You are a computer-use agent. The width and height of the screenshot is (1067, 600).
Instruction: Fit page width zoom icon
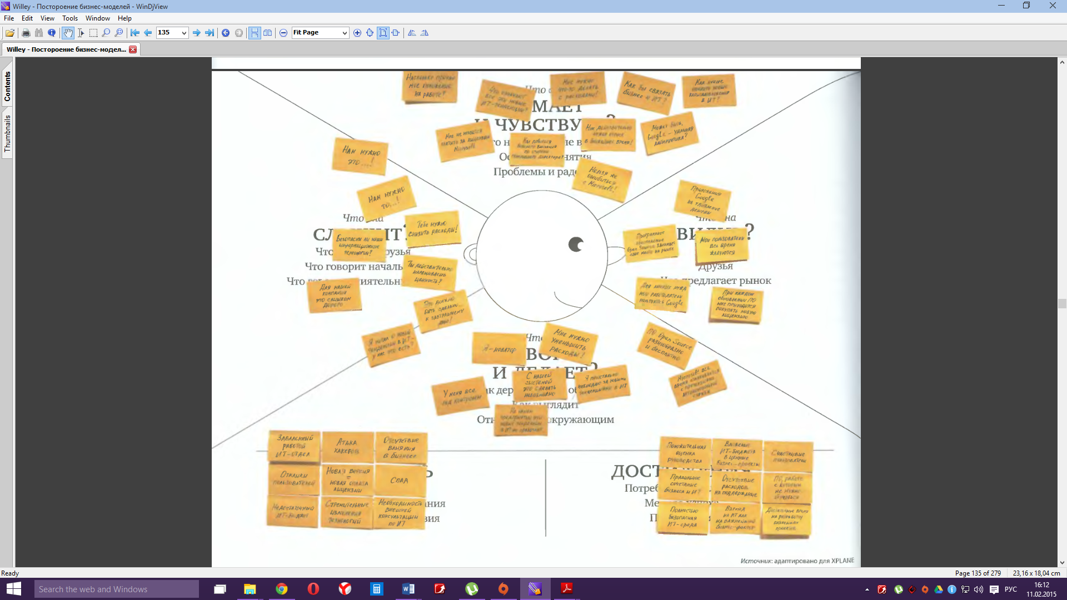(396, 33)
